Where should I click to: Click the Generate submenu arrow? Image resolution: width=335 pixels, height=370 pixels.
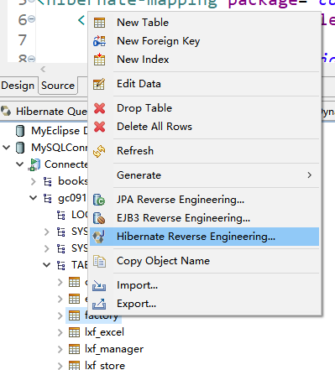[x=309, y=175]
